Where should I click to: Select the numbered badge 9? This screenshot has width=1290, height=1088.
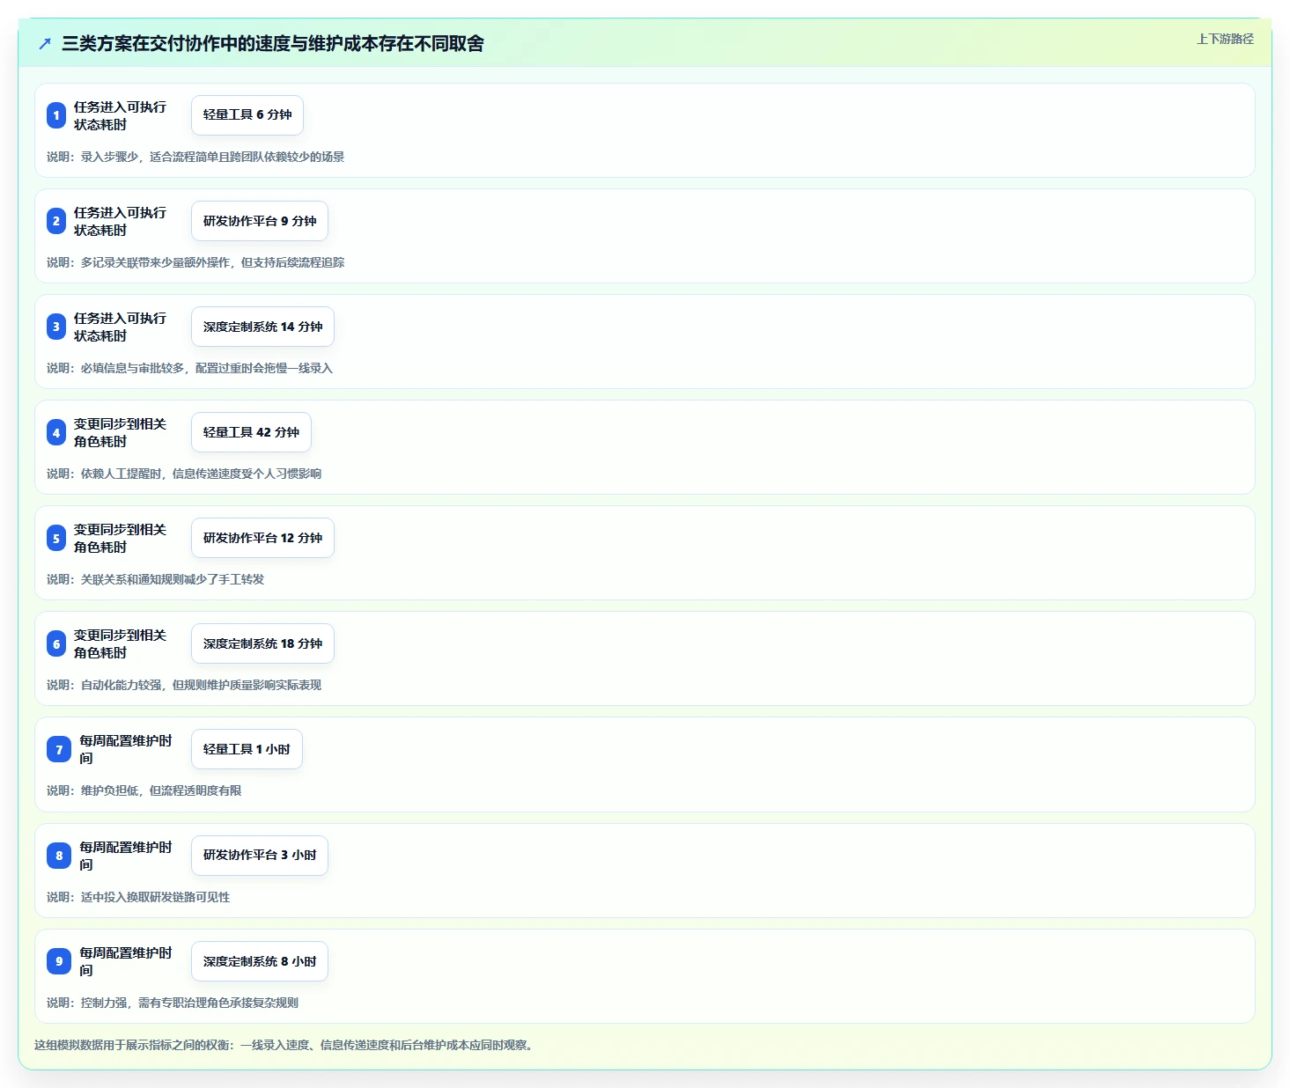[59, 960]
